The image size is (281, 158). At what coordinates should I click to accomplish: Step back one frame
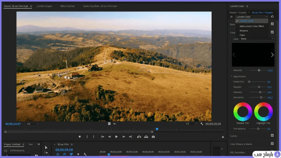109,137
